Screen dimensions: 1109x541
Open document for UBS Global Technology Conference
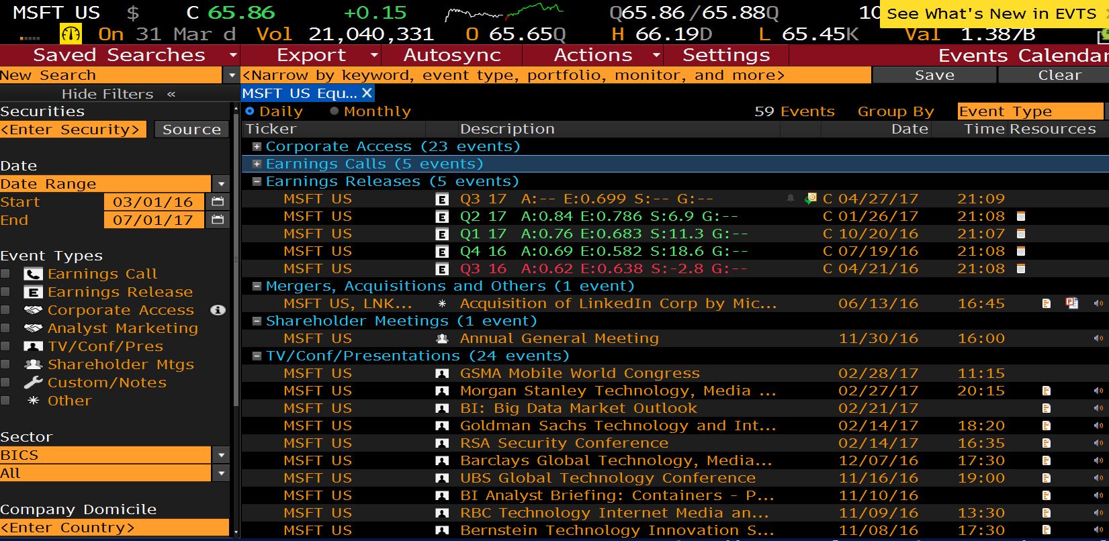tap(1046, 478)
